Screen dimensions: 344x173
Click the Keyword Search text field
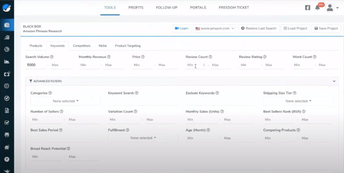(x=143, y=101)
